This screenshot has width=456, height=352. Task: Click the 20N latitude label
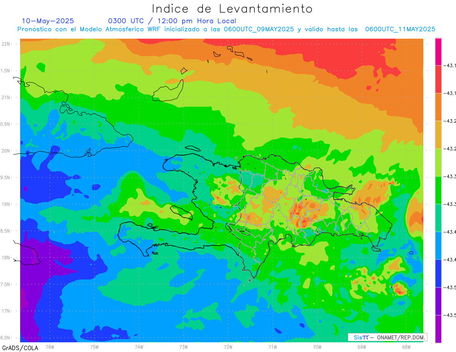point(6,151)
